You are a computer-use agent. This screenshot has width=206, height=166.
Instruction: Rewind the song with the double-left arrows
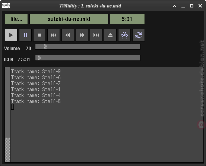click(x=68, y=35)
